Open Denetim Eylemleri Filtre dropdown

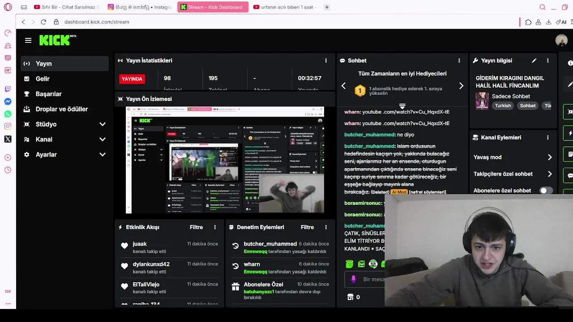[307, 227]
